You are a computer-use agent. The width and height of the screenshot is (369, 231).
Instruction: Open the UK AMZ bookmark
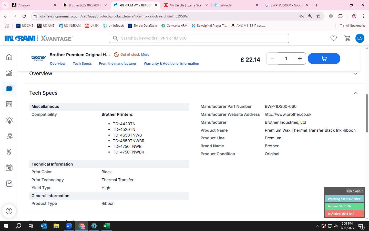pos(46,26)
